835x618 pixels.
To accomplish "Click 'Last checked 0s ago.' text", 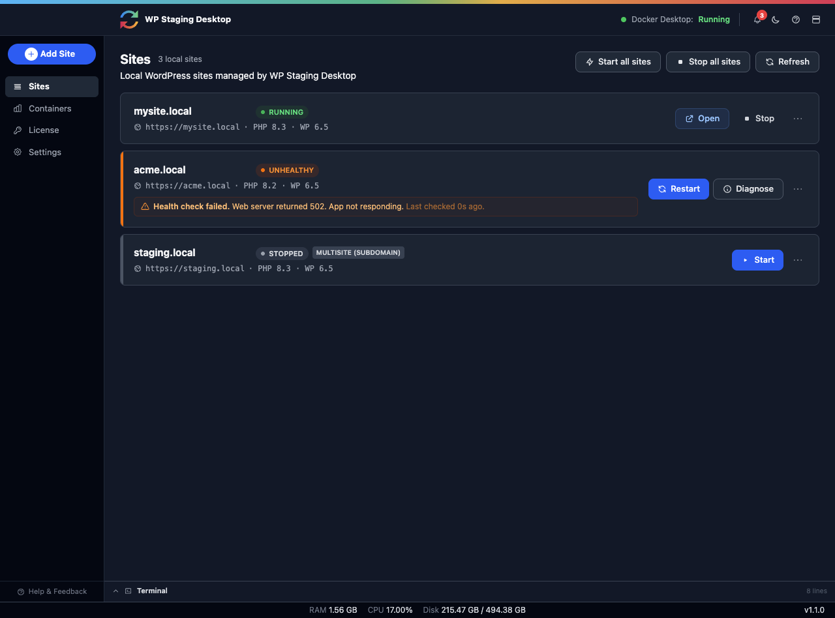I will 445,207.
